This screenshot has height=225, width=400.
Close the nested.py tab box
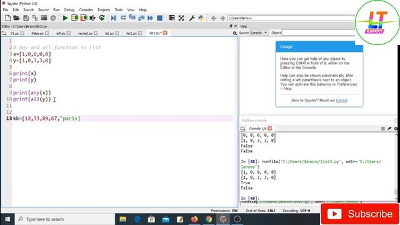[96, 33]
